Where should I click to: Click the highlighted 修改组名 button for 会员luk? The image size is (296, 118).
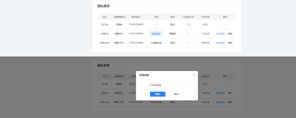[x=156, y=34]
